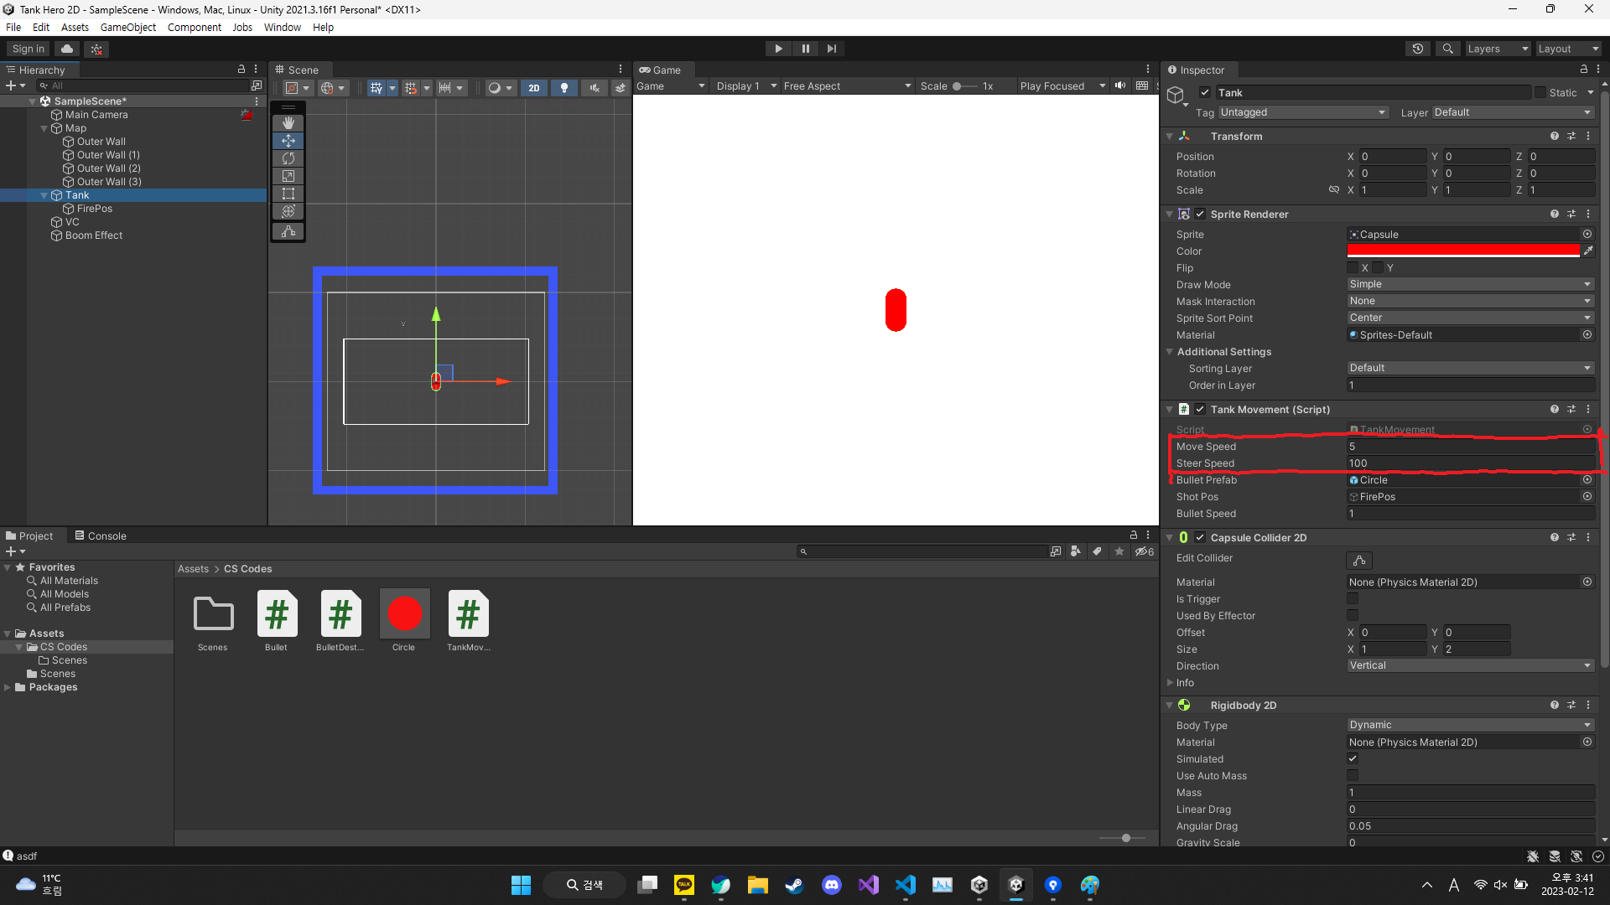The image size is (1610, 905).
Task: Click the Play button to start game
Action: [x=778, y=49]
